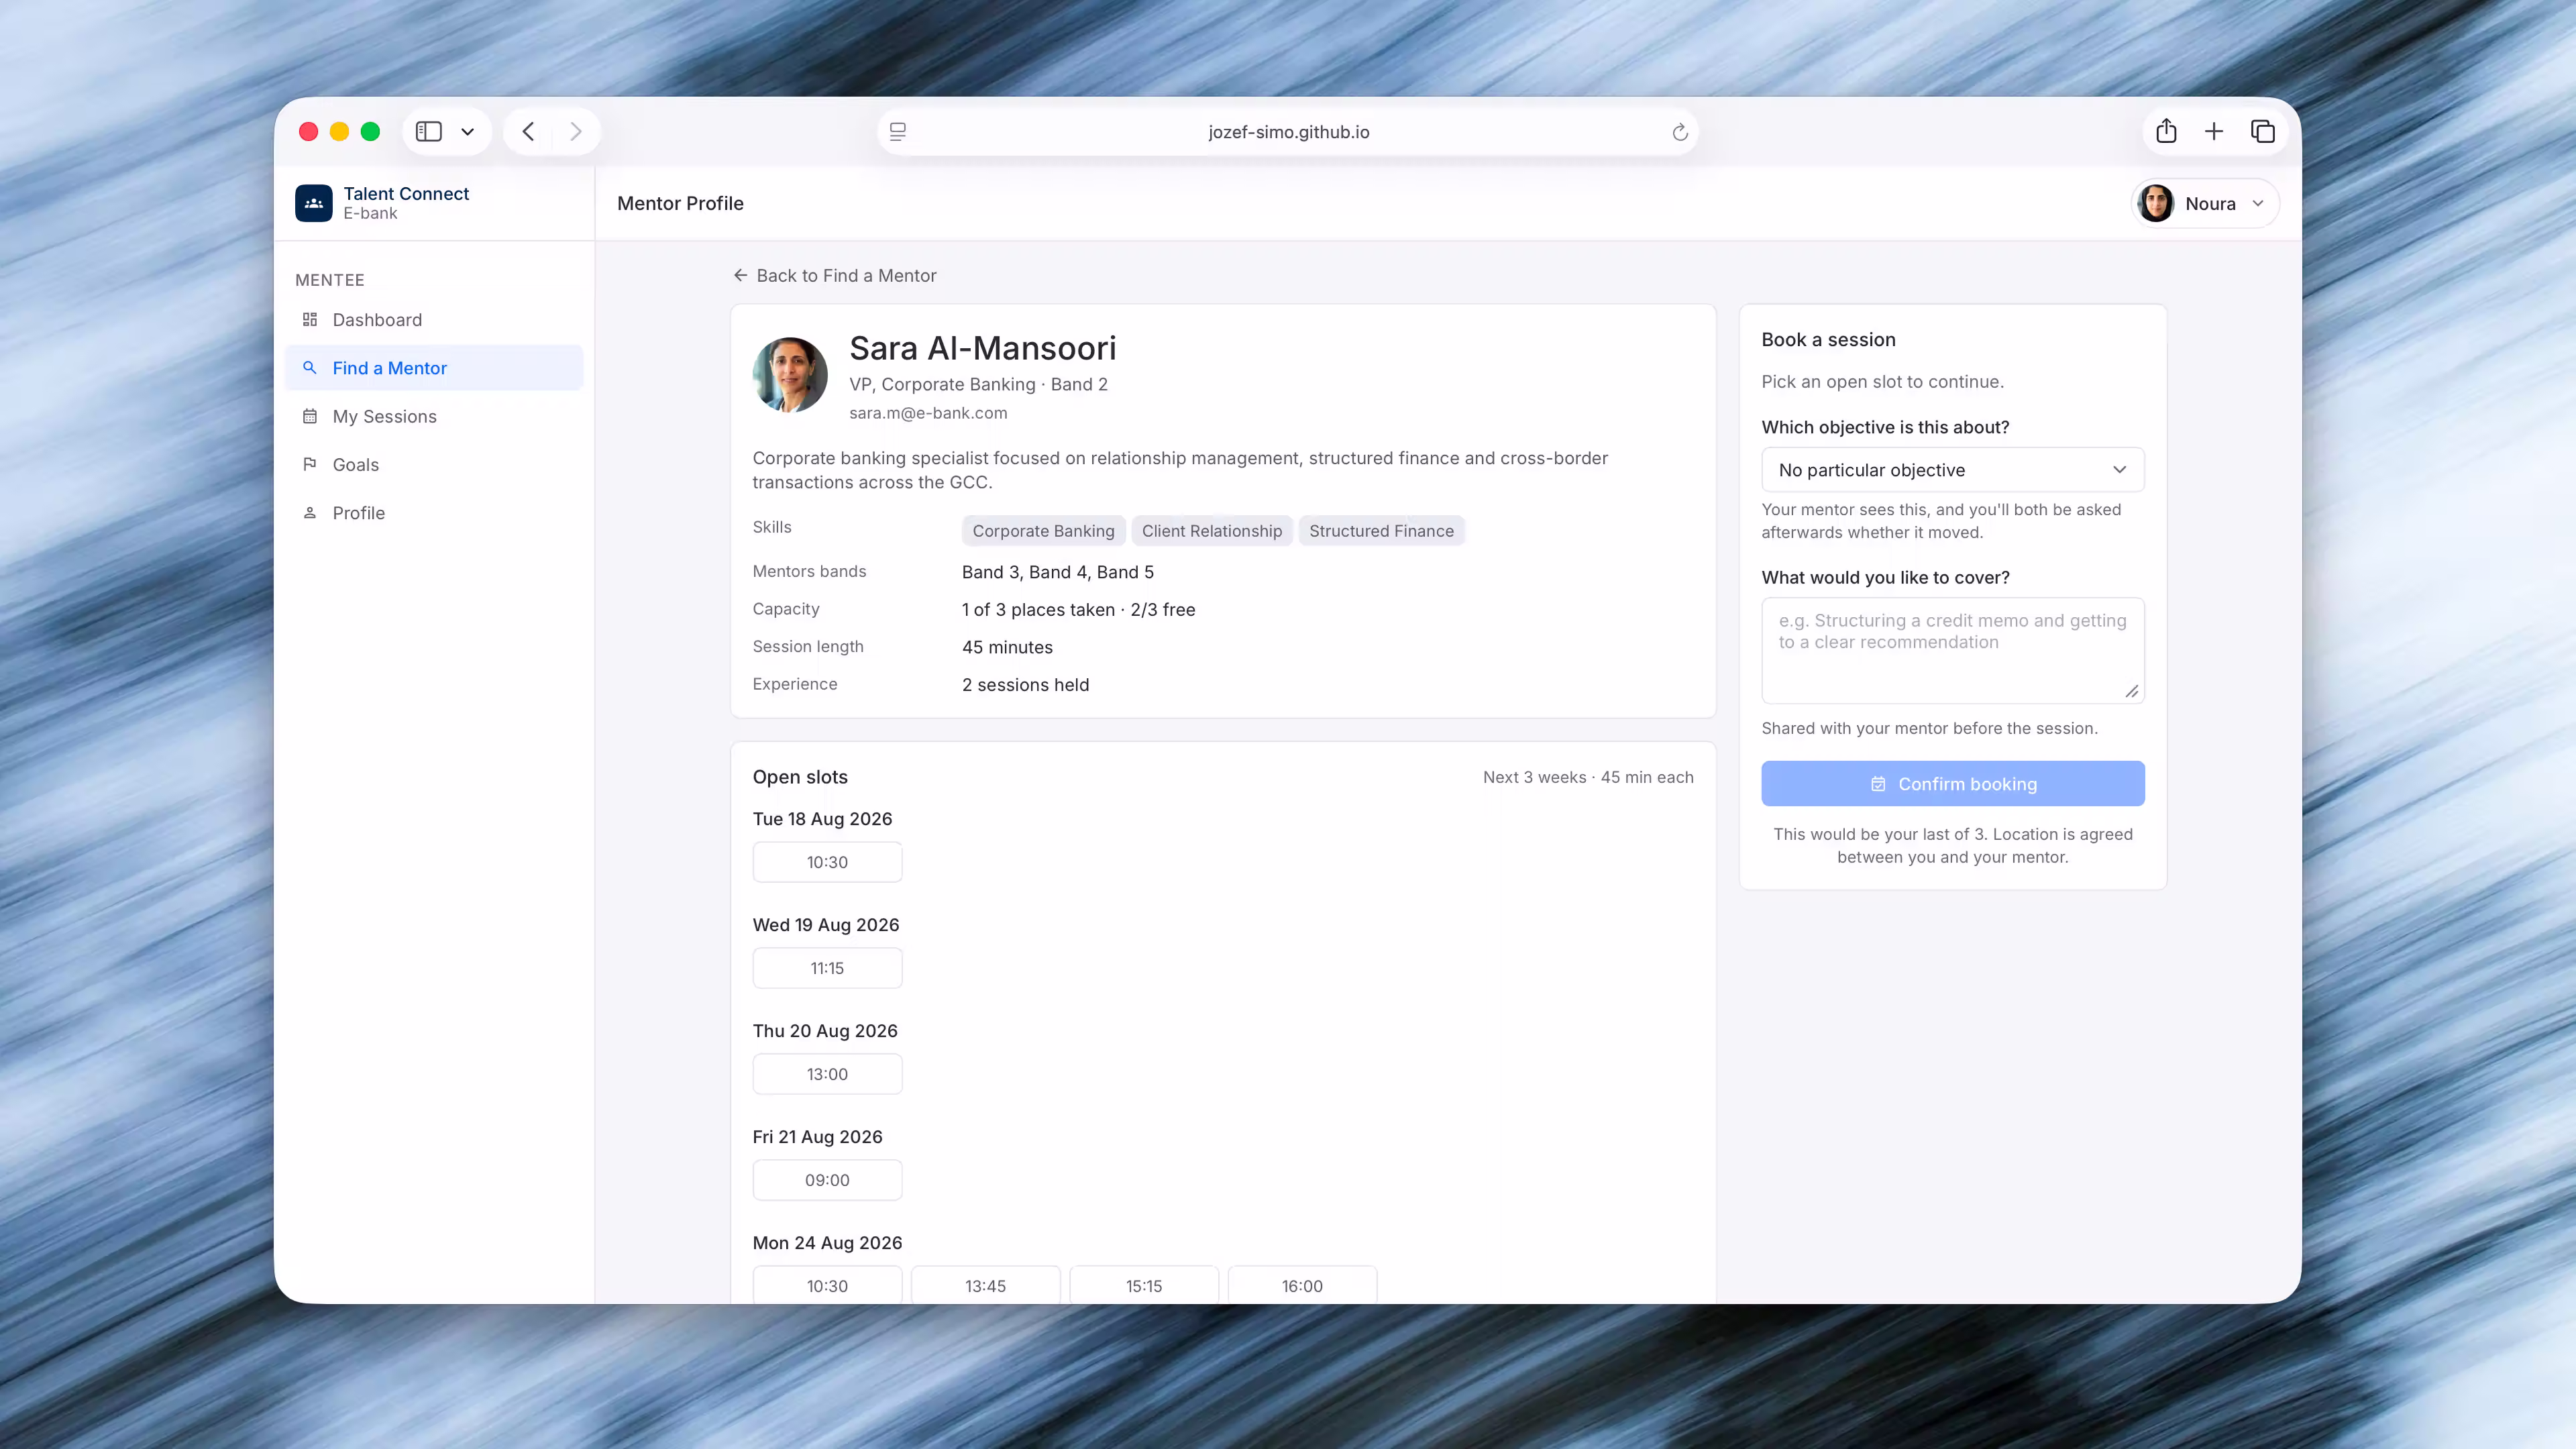Open the Dashboard sidebar item
This screenshot has width=2576, height=1449.
click(x=434, y=320)
